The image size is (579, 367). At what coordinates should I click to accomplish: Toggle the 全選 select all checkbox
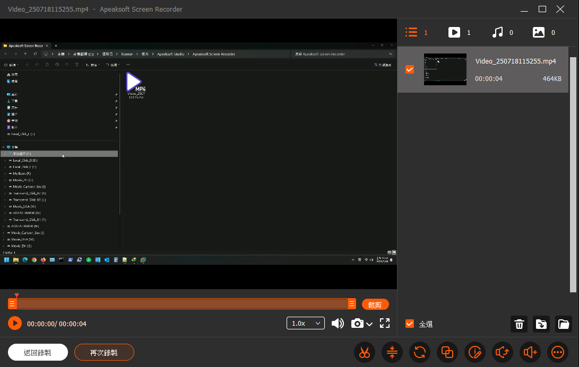pyautogui.click(x=410, y=324)
